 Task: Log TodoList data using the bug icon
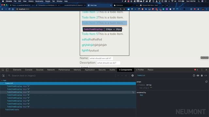(x=202, y=75)
